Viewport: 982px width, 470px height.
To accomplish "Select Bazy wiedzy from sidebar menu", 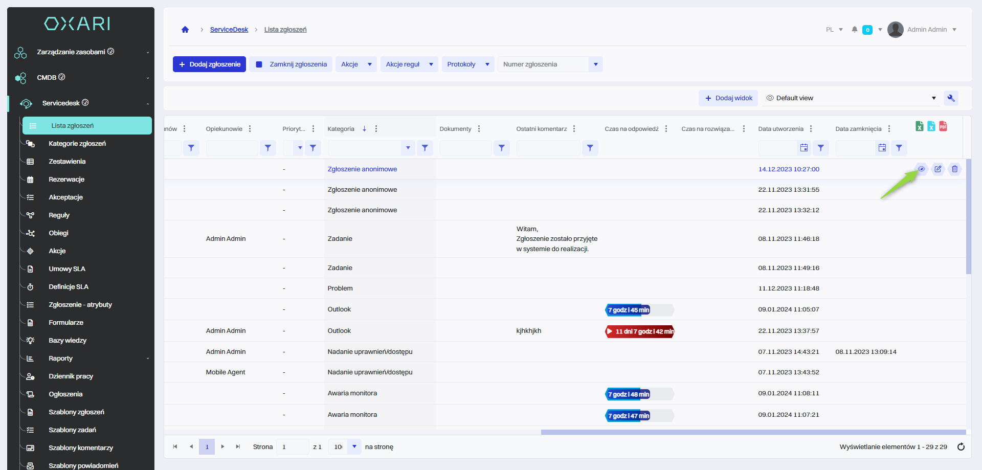I will (68, 341).
